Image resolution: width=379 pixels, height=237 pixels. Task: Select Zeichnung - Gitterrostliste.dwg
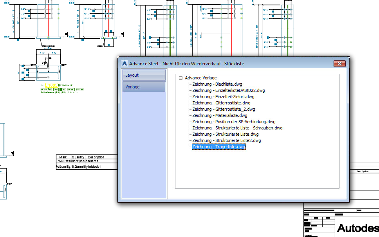coord(221,103)
